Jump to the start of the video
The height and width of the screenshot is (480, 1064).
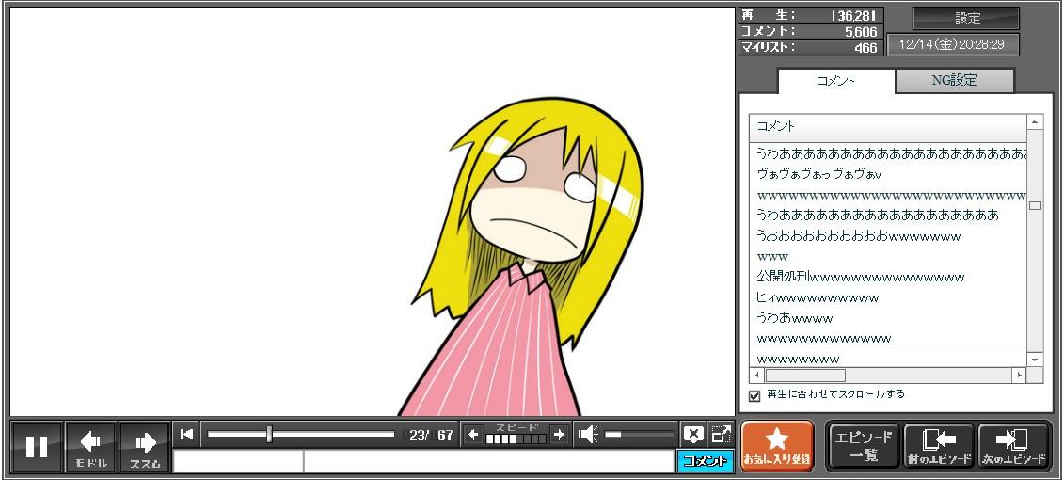[186, 434]
